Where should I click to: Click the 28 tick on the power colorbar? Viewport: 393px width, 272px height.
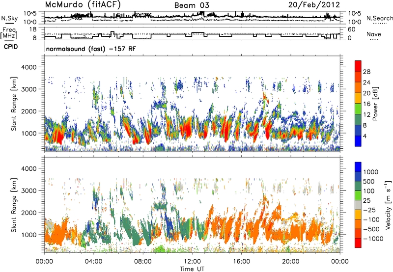(x=366, y=72)
